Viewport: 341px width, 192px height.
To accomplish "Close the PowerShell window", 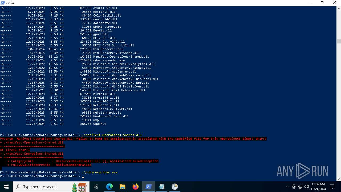I will [335, 3].
